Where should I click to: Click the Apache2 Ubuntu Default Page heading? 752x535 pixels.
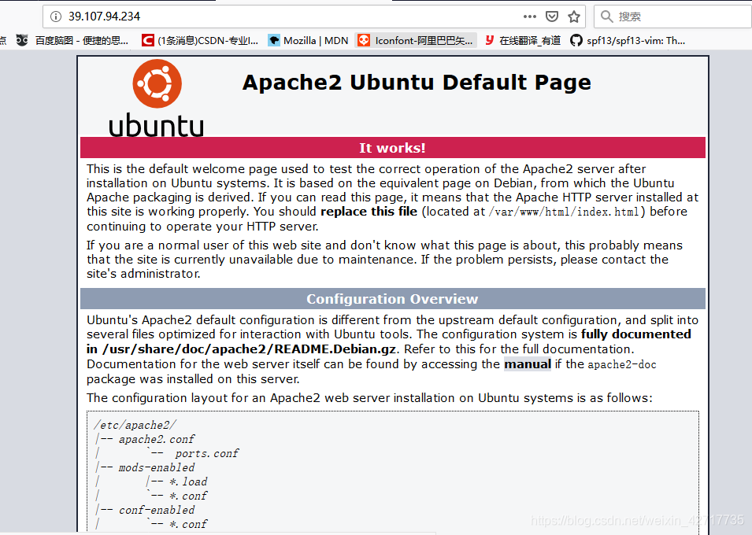tap(417, 83)
